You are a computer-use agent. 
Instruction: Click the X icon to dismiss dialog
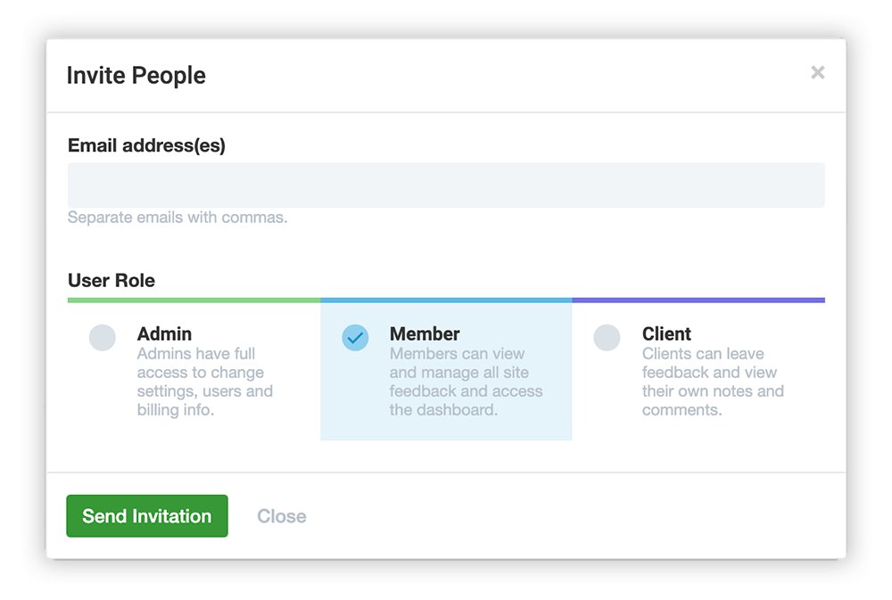coord(817,73)
